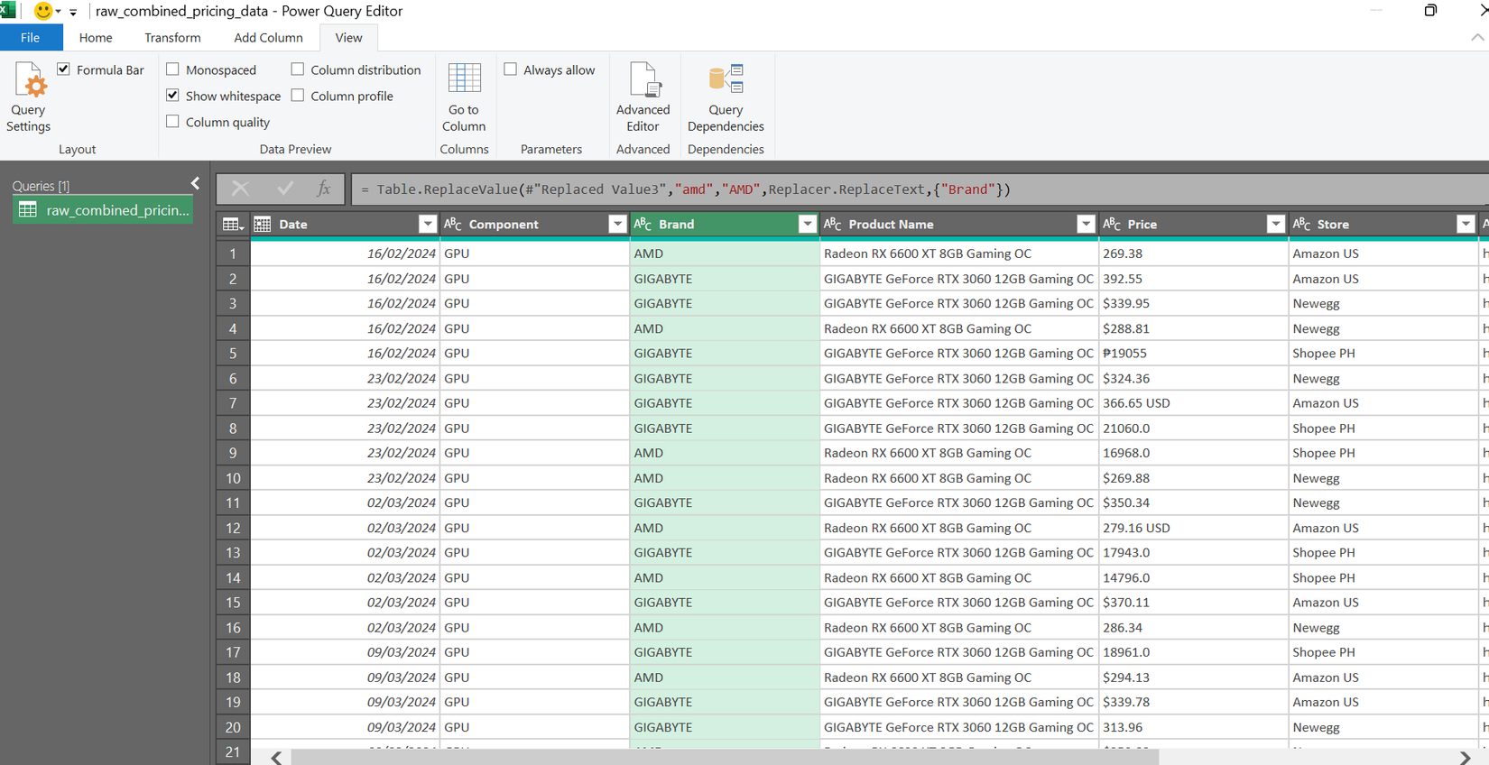Image resolution: width=1489 pixels, height=765 pixels.
Task: Switch to the Transform tab
Action: pyautogui.click(x=172, y=38)
